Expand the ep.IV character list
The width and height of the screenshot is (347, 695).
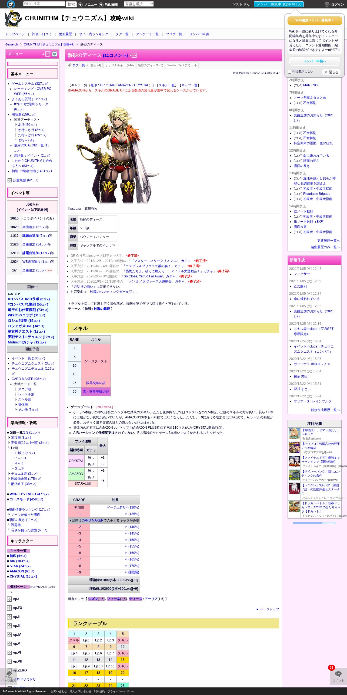(x=9, y=635)
